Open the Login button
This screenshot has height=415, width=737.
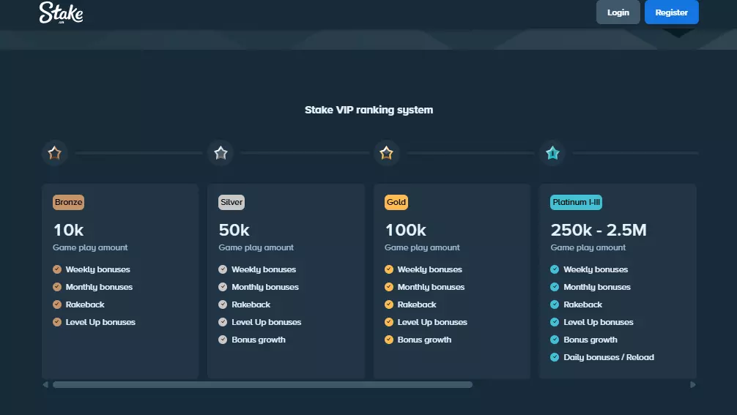(x=618, y=12)
